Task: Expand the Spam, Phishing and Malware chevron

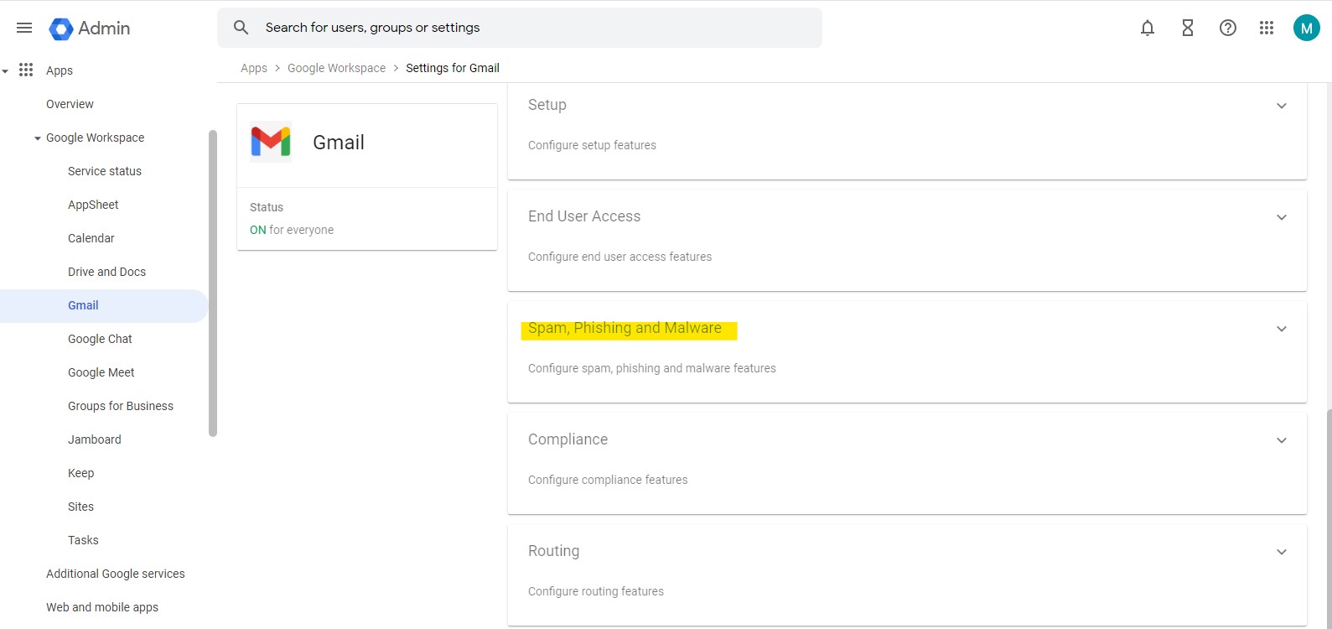Action: 1282,329
